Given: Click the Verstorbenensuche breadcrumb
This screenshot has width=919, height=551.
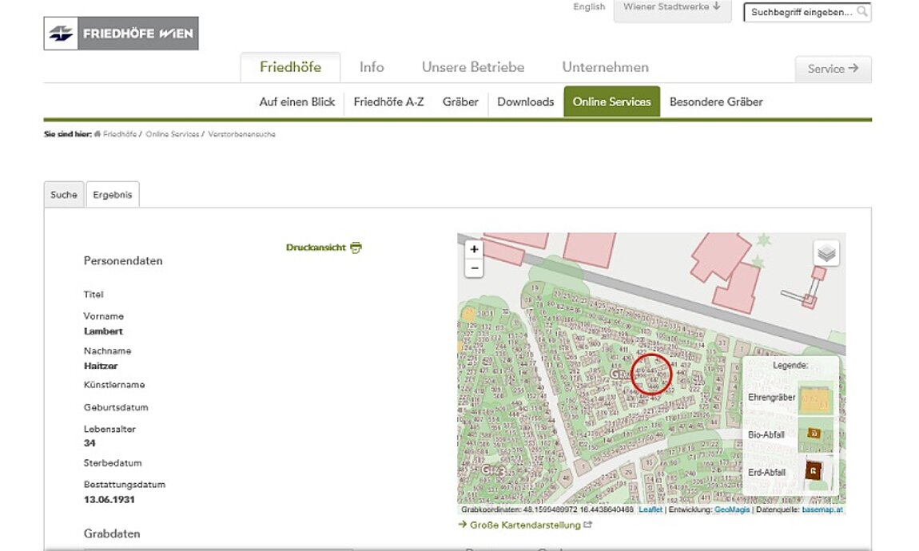Looking at the screenshot, I should [x=241, y=134].
